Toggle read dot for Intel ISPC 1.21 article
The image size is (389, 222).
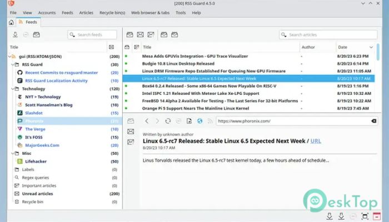[126, 93]
